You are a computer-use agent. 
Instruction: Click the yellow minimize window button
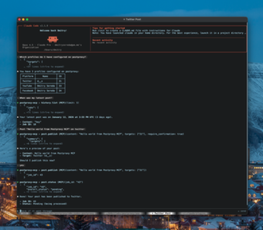pyautogui.click(x=23, y=19)
